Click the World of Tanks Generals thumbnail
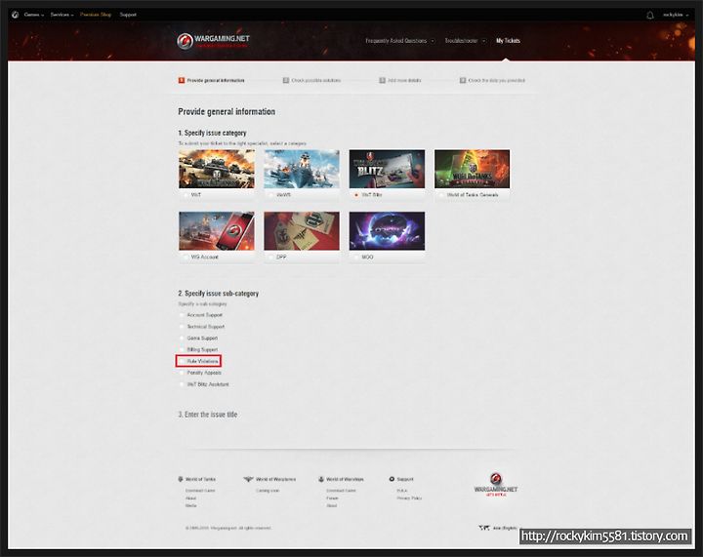Viewport: 703px width, 557px height. (x=473, y=169)
